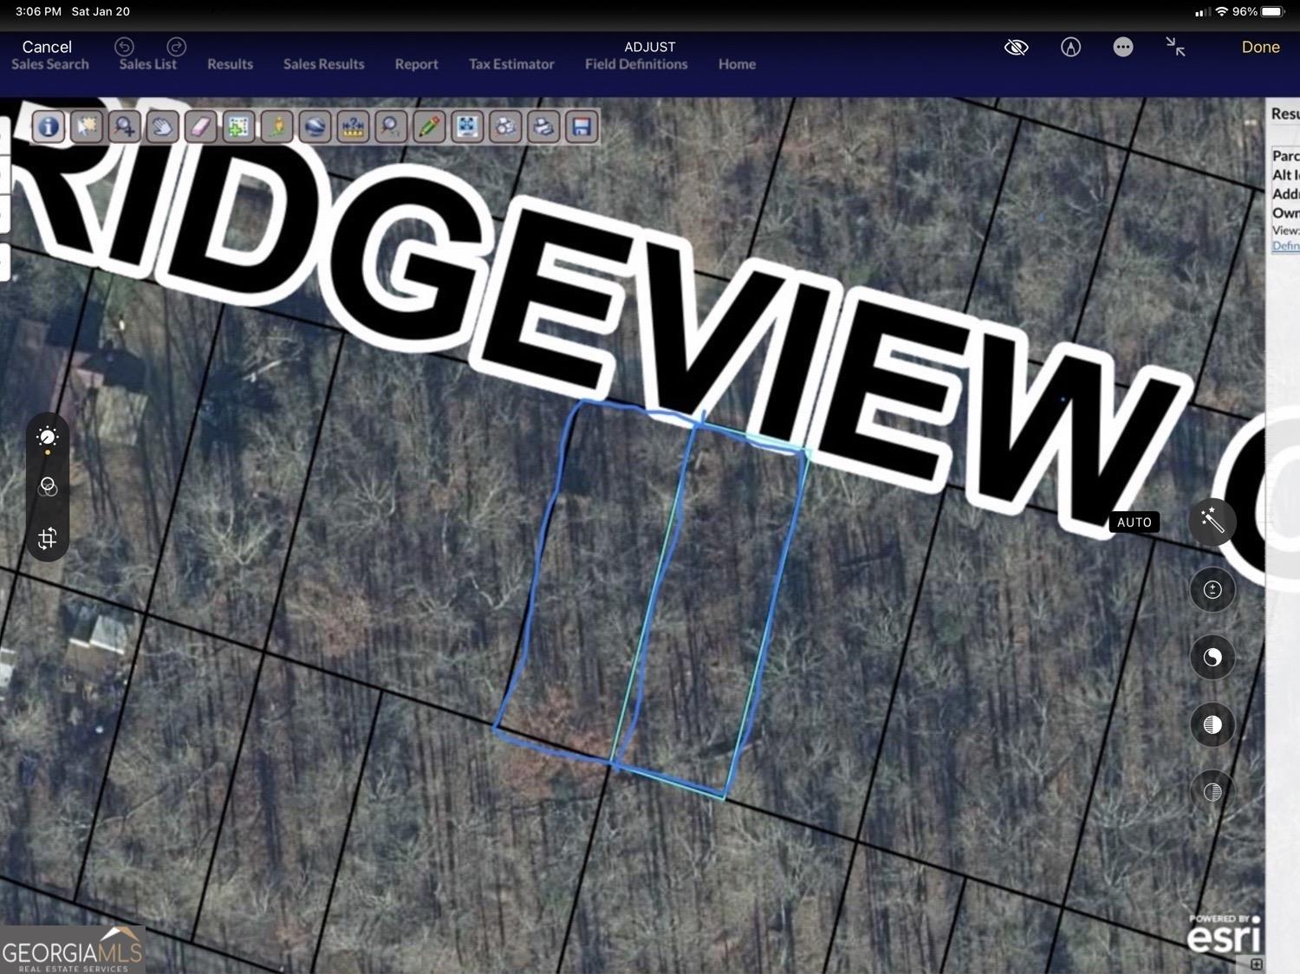The width and height of the screenshot is (1300, 974).
Task: Choose the green pencil draw tool
Action: coord(429,127)
